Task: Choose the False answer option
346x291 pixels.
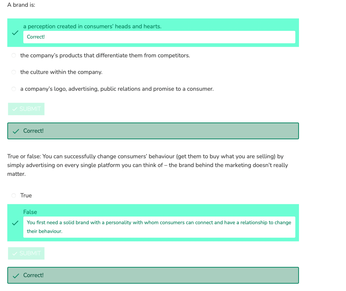Action: point(30,212)
